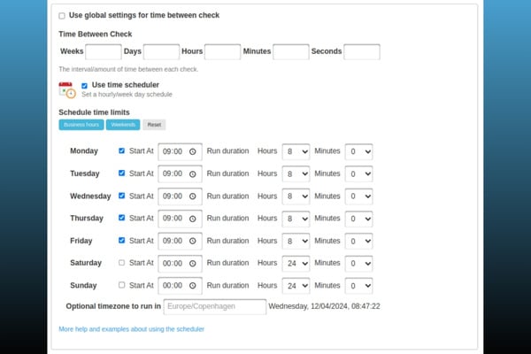Click clock icon in Friday start time
Image resolution: width=531 pixels, height=354 pixels.
tap(192, 241)
